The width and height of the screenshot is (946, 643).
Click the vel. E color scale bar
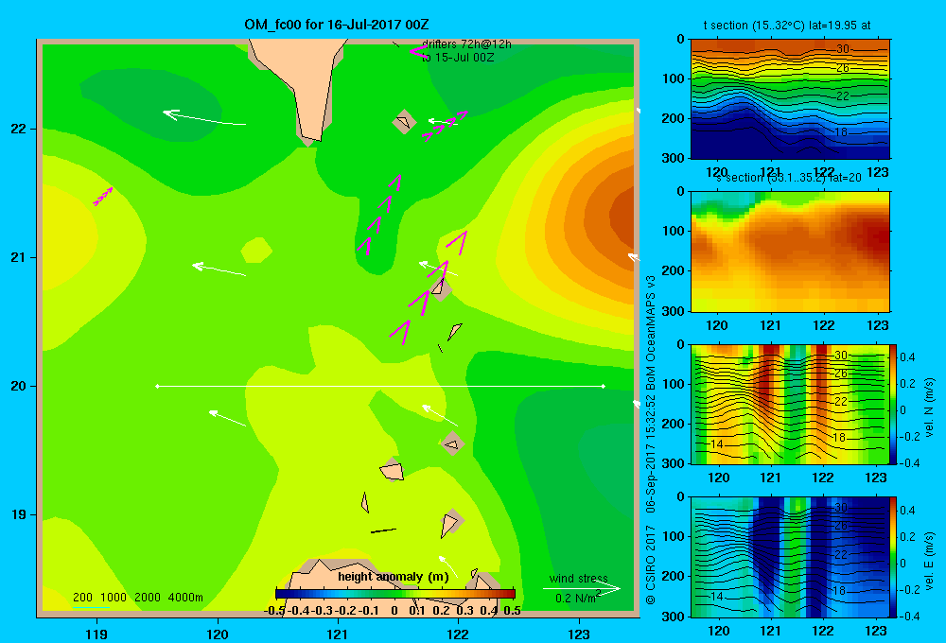[894, 557]
